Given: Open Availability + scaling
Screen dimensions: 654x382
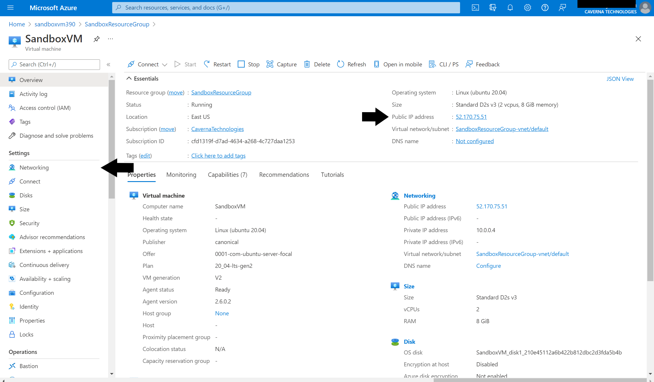Looking at the screenshot, I should [45, 279].
